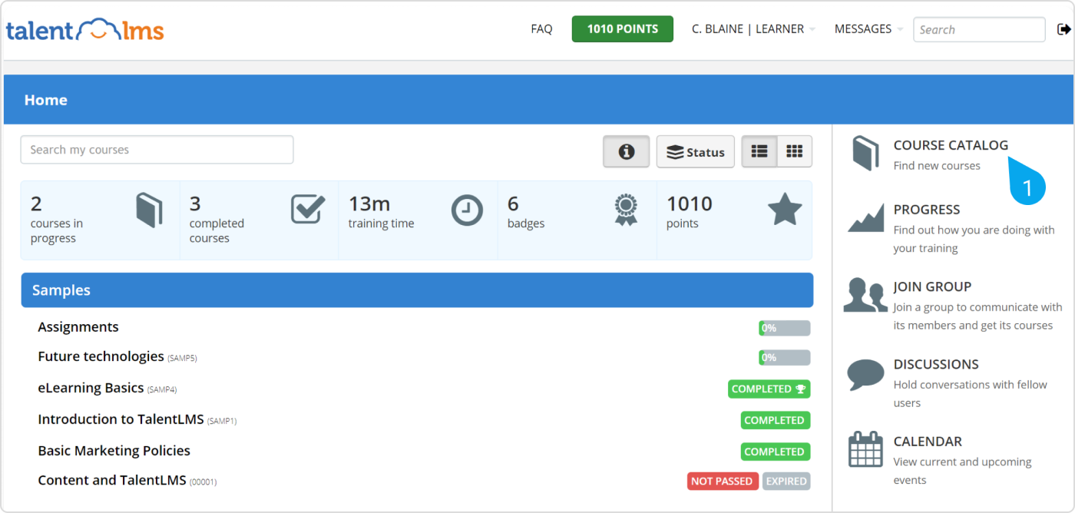The width and height of the screenshot is (1075, 513).
Task: Click the logout arrow icon
Action: [x=1063, y=30]
